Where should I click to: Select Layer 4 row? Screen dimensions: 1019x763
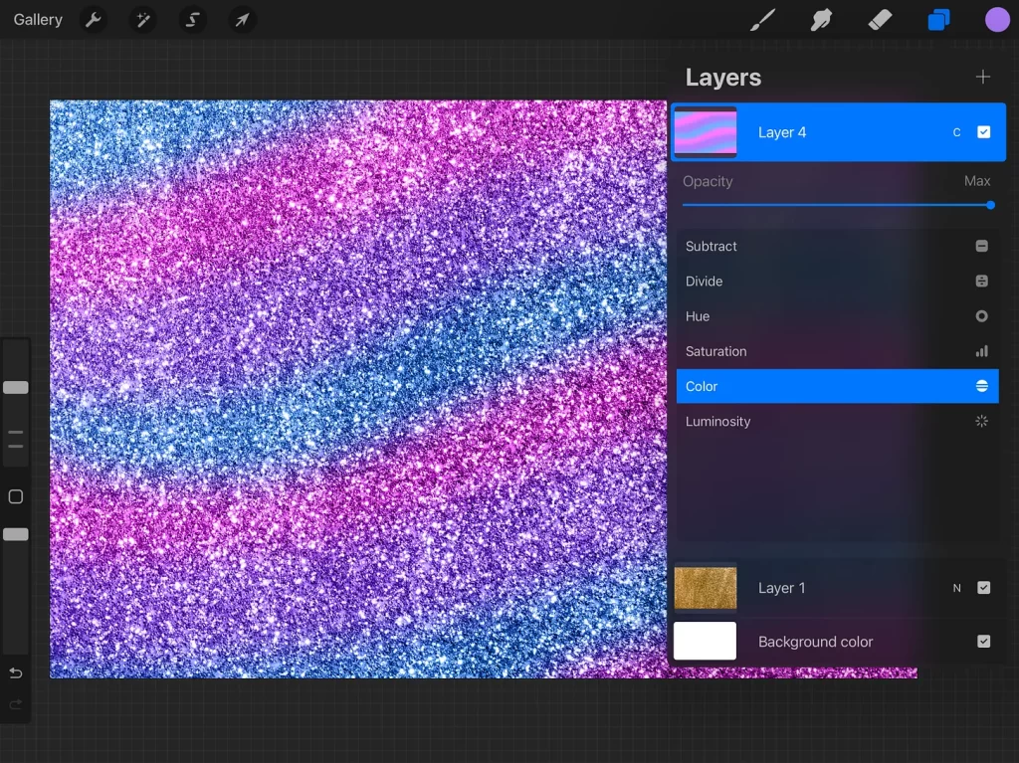[x=838, y=132]
